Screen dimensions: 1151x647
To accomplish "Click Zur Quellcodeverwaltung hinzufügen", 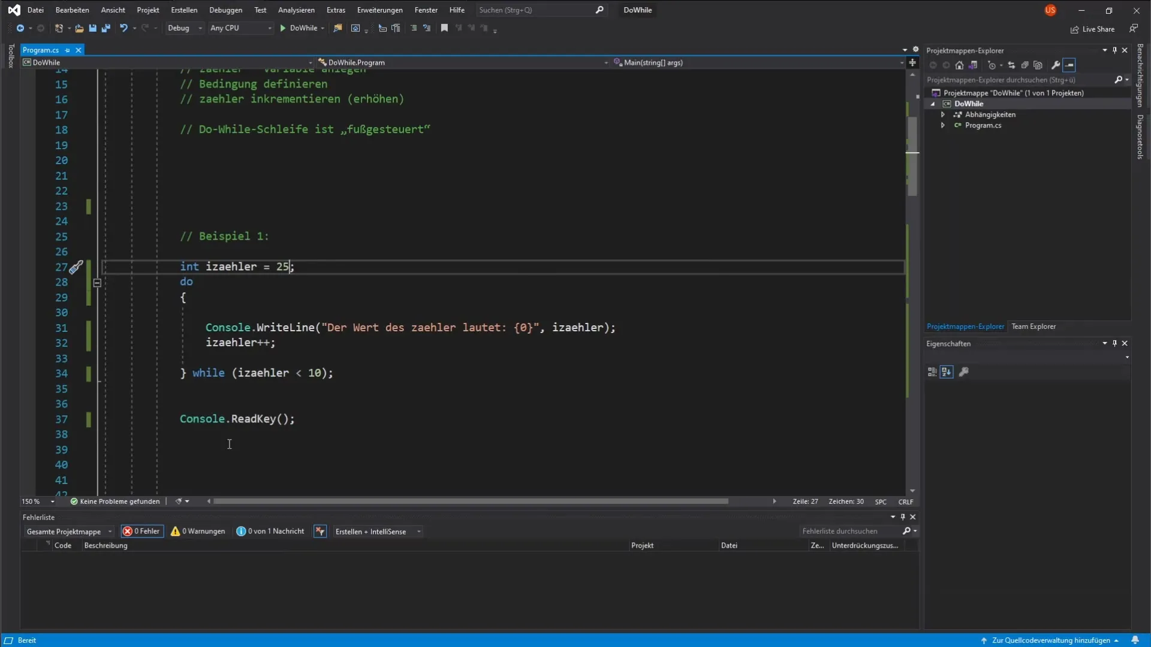I will click(1050, 640).
